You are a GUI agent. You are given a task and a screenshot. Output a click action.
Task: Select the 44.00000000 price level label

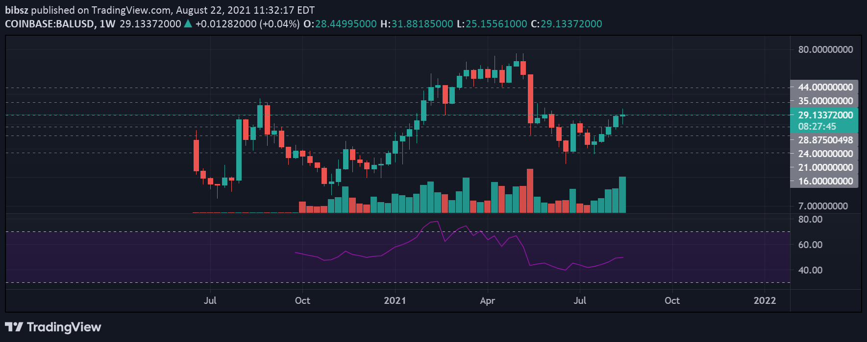tap(825, 87)
